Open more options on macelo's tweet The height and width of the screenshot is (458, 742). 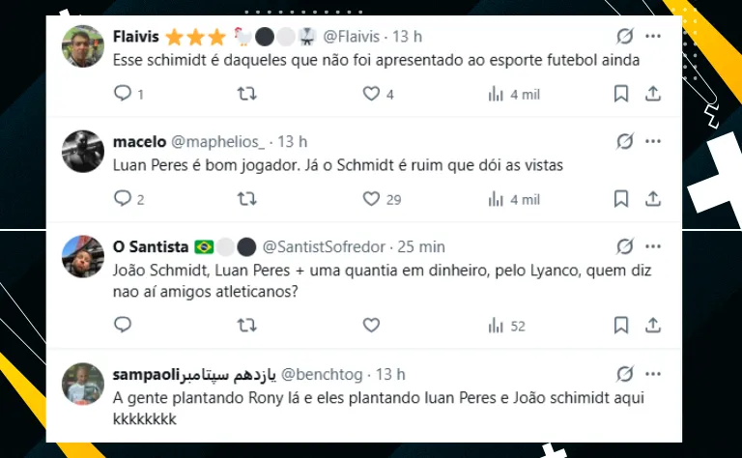(653, 142)
